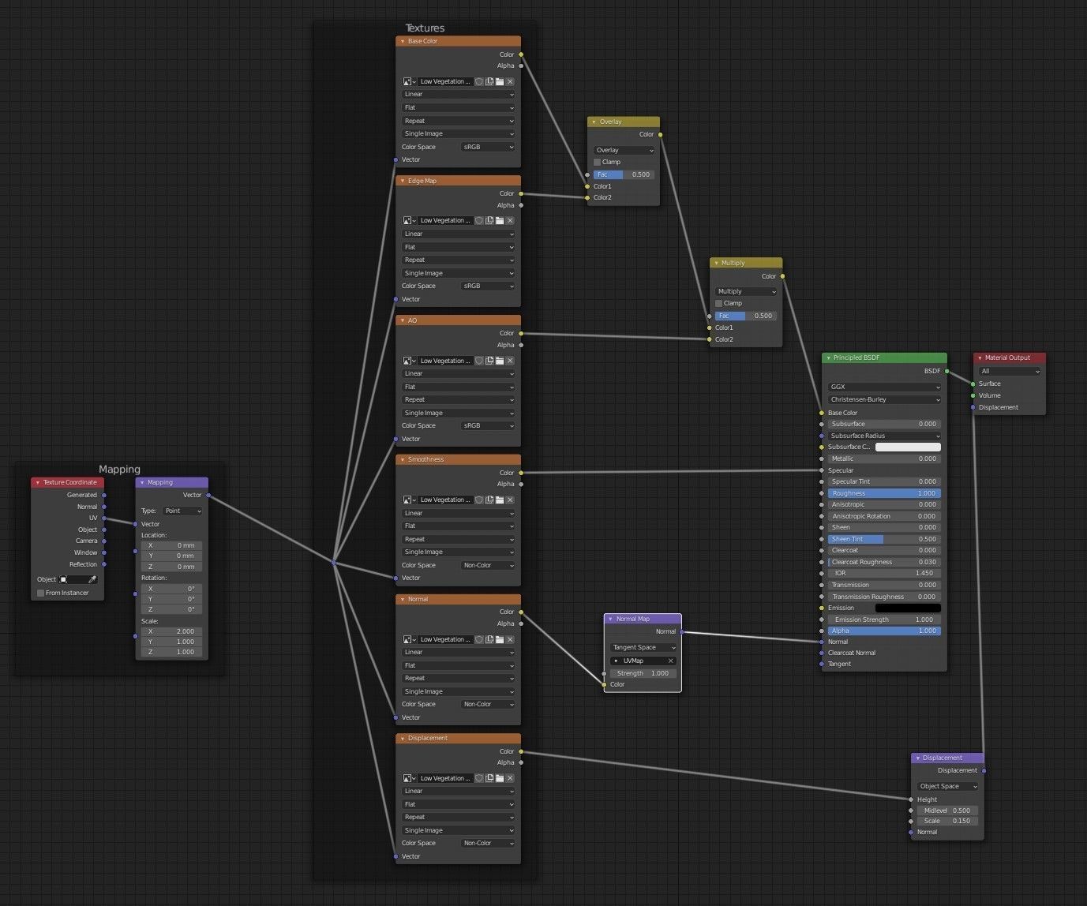
Task: Open image file folder in Edge Map node
Action: (x=500, y=220)
